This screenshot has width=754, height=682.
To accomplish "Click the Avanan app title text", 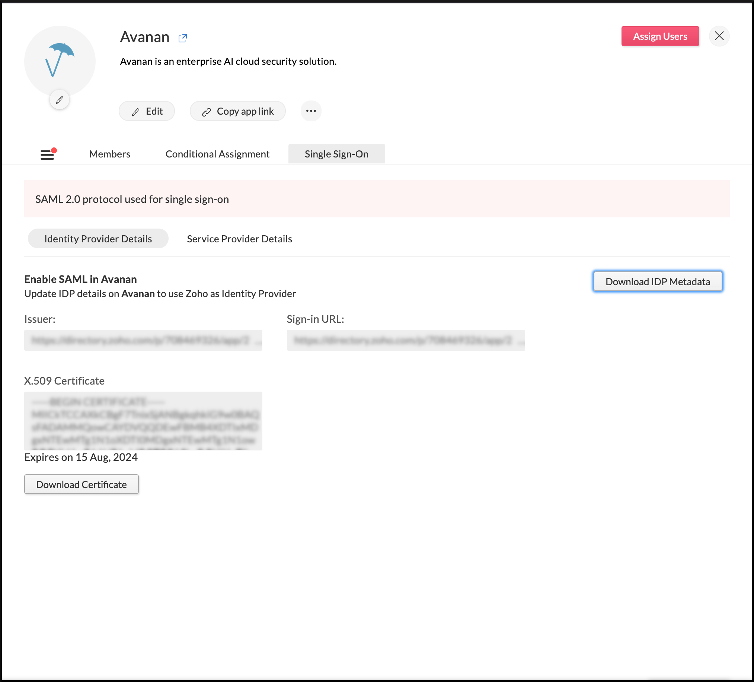I will (x=145, y=37).
